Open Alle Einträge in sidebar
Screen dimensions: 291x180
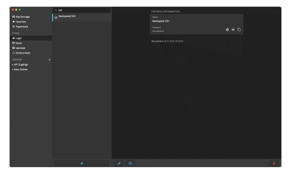click(x=22, y=17)
